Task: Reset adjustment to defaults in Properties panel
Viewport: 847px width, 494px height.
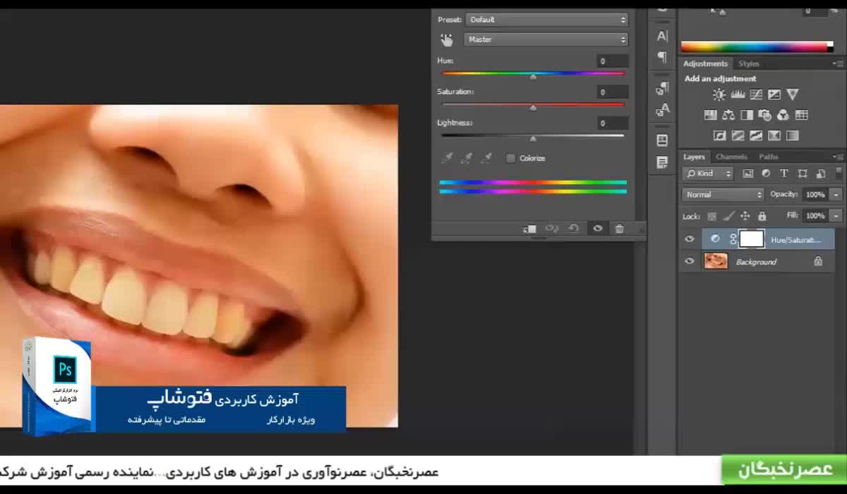Action: click(574, 229)
